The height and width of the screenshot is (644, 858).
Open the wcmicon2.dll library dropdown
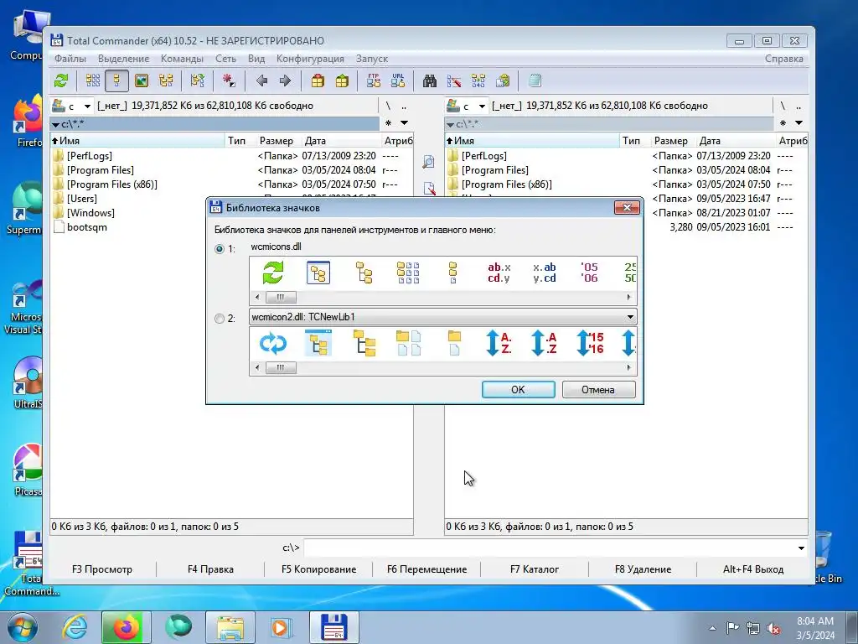point(630,317)
